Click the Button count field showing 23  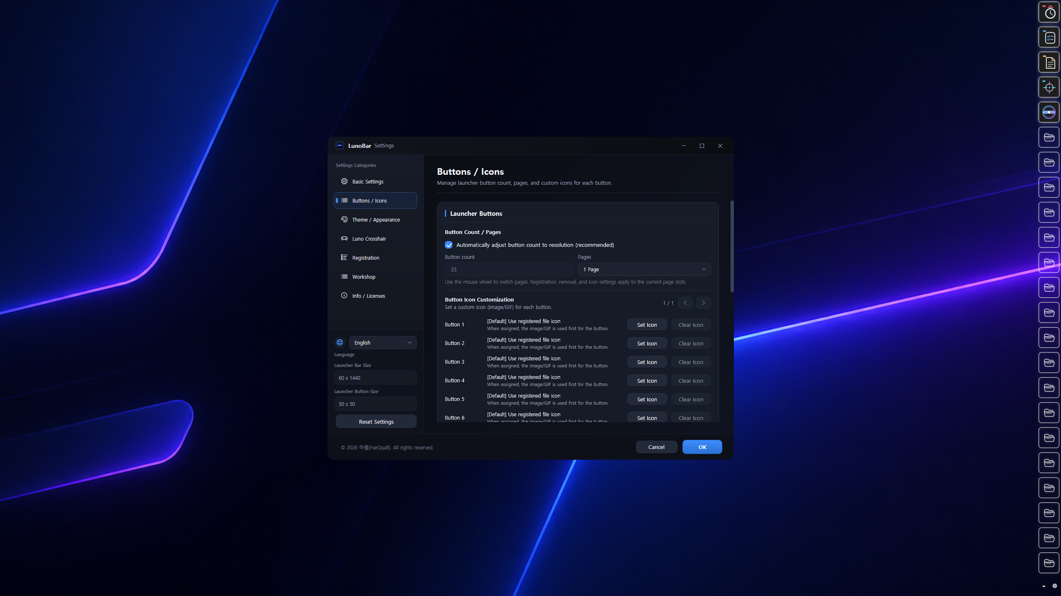tap(509, 269)
